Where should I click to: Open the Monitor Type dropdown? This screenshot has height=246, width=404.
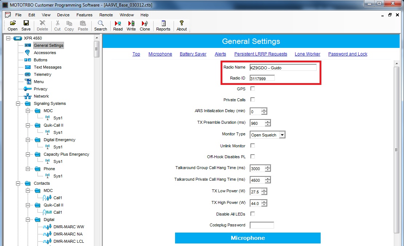point(282,135)
